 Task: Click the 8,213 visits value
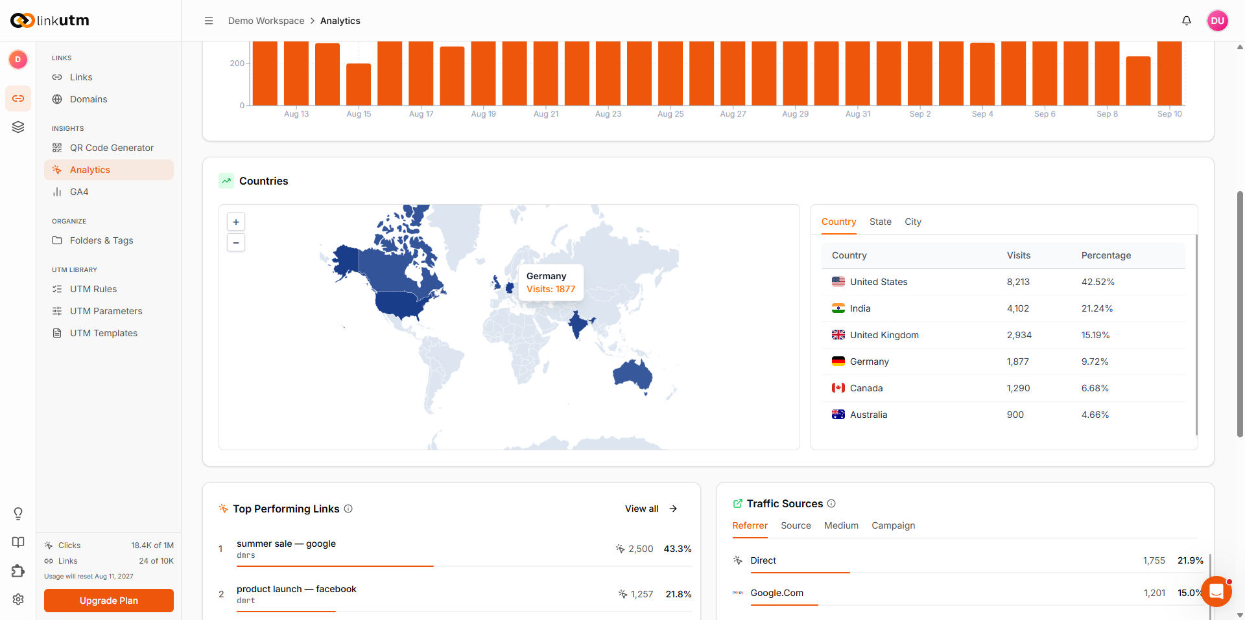[1018, 282]
